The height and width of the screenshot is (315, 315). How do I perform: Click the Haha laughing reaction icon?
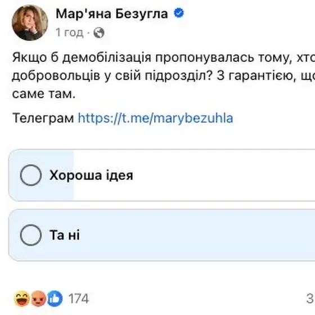pyautogui.click(x=22, y=299)
